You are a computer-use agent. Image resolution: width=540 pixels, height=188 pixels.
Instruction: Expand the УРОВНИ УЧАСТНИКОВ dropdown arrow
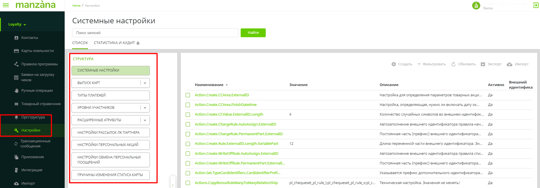click(145, 108)
